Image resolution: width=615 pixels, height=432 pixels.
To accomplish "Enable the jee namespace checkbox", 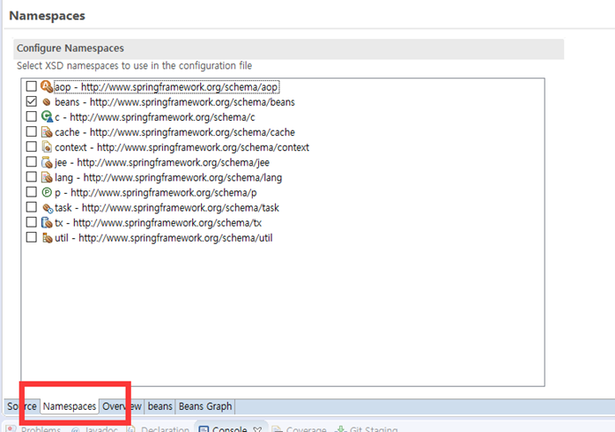I will tap(32, 161).
